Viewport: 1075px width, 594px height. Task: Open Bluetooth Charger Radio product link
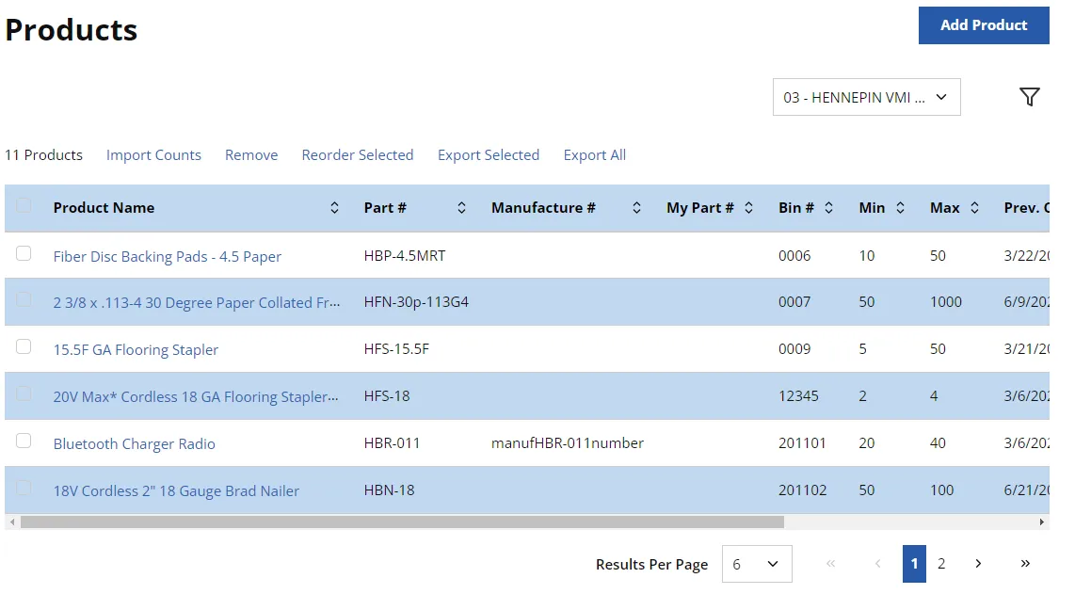click(135, 443)
